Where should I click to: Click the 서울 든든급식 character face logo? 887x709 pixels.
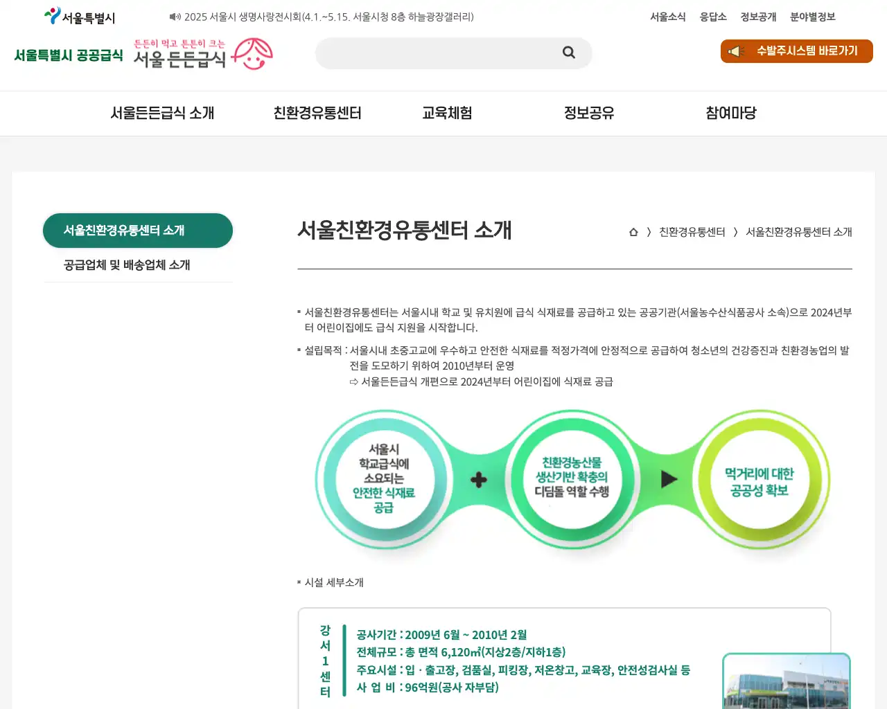(252, 53)
